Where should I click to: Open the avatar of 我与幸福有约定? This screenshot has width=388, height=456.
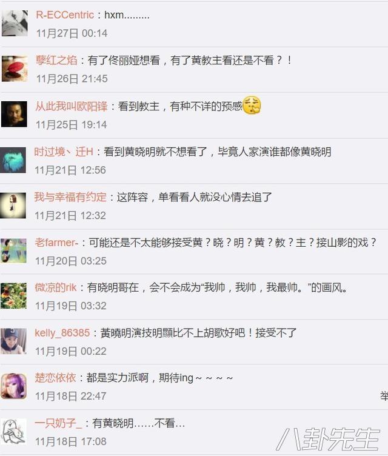(13, 206)
